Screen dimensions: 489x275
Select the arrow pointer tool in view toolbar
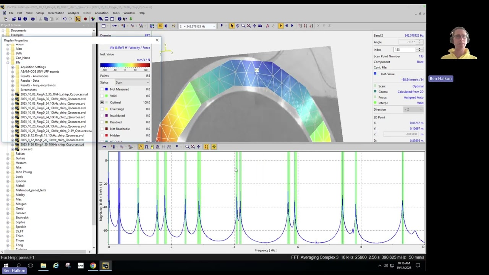(x=232, y=26)
